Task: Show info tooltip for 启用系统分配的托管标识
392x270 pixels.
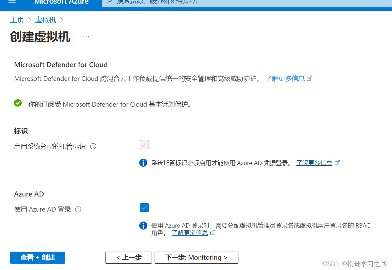Action: pos(93,146)
